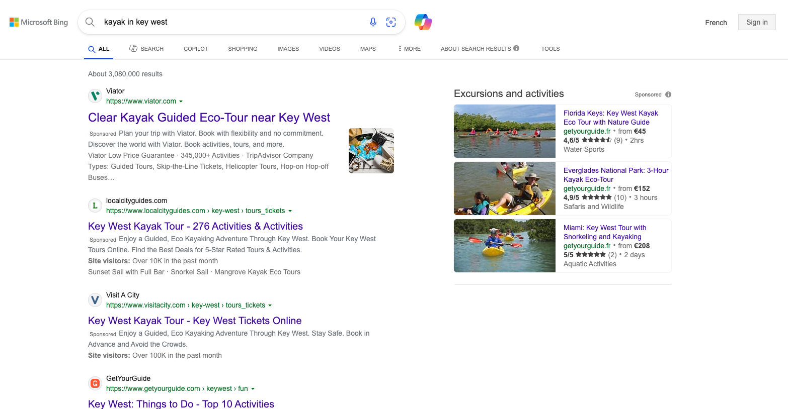Open Everglades National Park 3-Hour Kayak Eco-Tour

616,175
